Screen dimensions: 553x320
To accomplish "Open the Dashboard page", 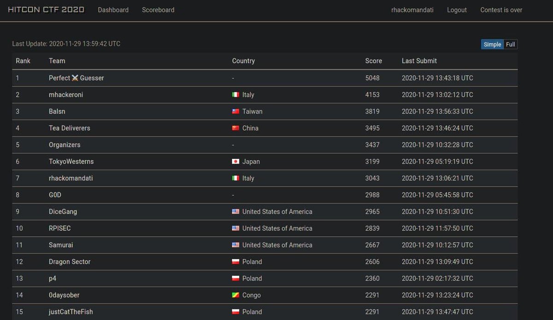I will coord(113,10).
